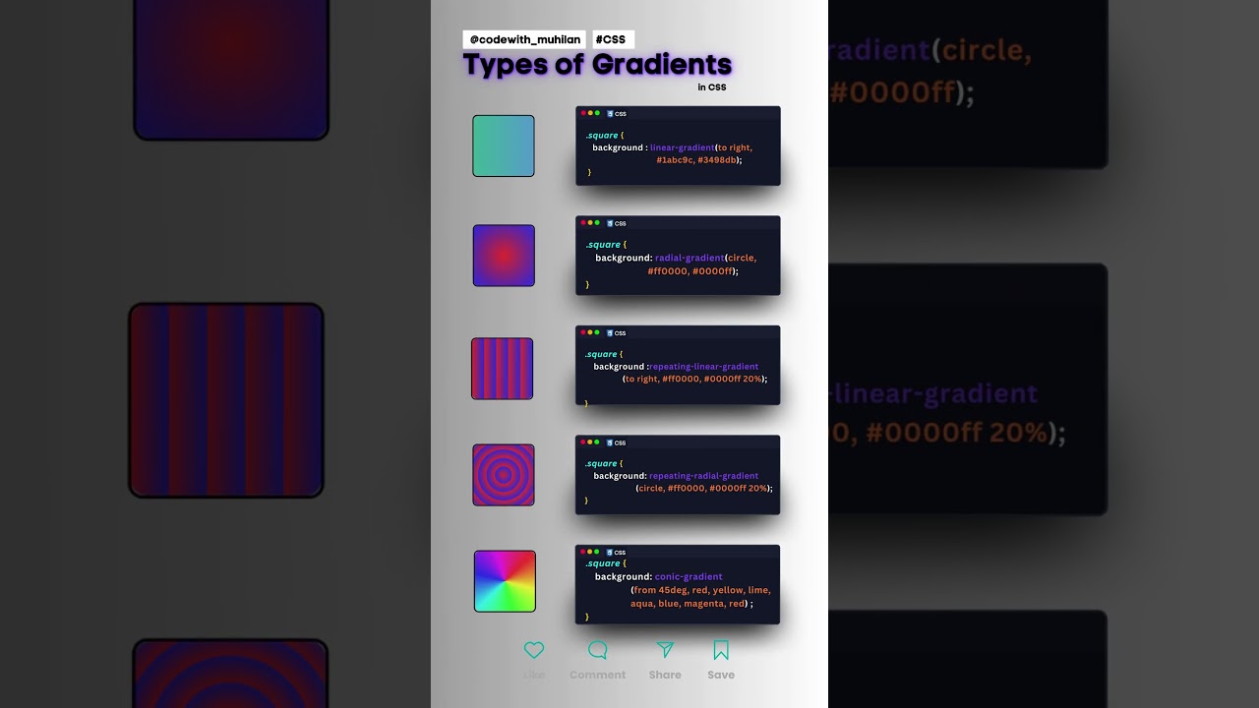Click the red-blue radial gradient square

coord(504,256)
